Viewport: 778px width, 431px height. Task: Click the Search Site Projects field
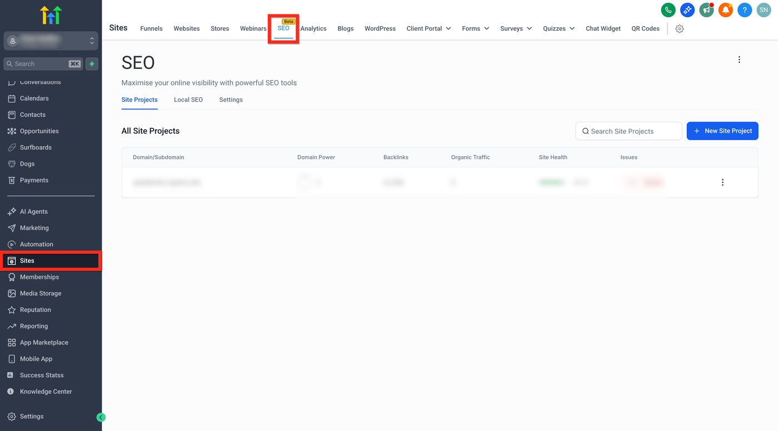click(629, 131)
